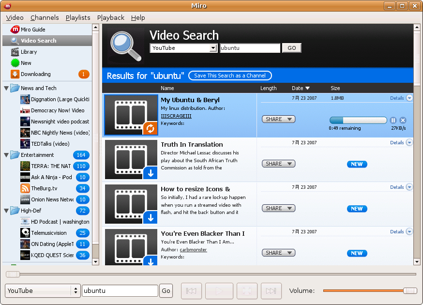Select the Democracy Now! Video channel
The width and height of the screenshot is (423, 305).
coord(55,110)
